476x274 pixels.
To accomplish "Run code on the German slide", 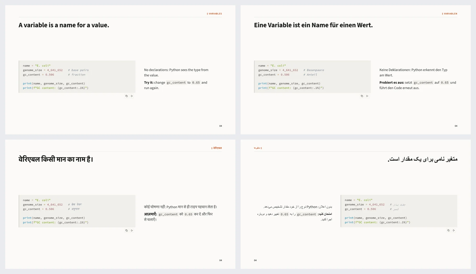I will 367,96.
